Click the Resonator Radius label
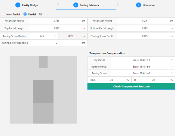175x136 pixels. coord(14,21)
